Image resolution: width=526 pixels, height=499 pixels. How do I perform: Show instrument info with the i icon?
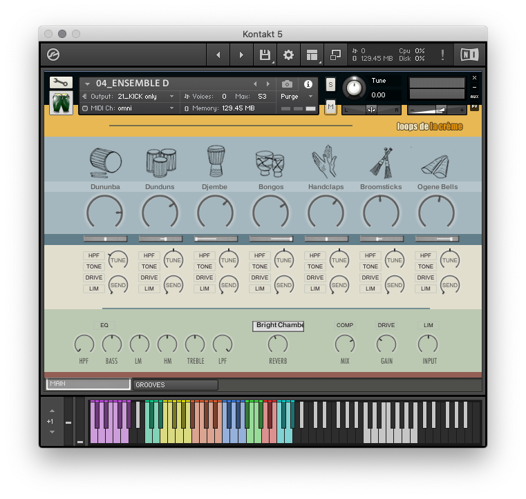pyautogui.click(x=308, y=84)
